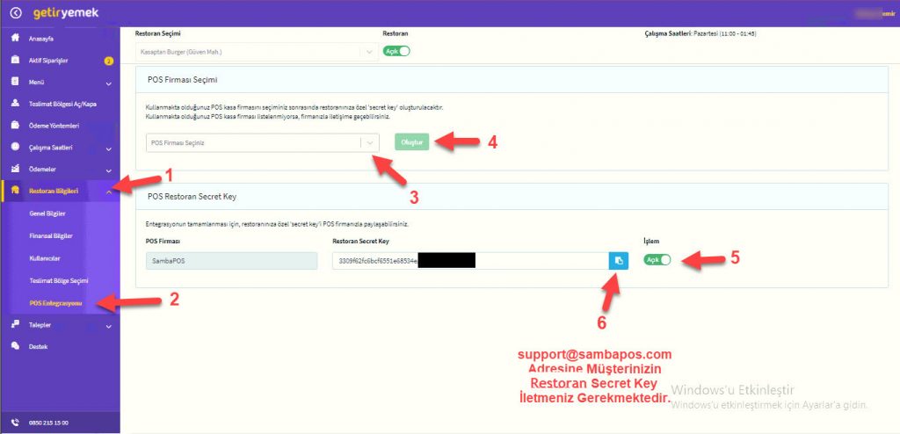Click the Aktif Siparişler icon

15,61
